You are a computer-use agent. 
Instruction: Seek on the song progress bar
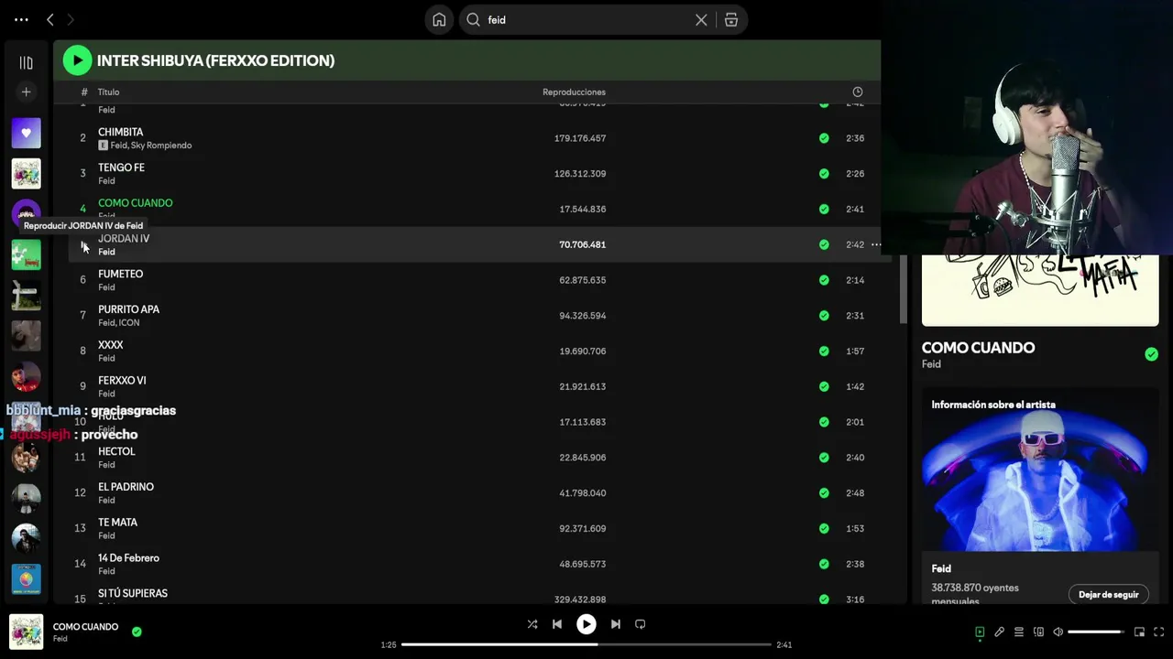(586, 644)
